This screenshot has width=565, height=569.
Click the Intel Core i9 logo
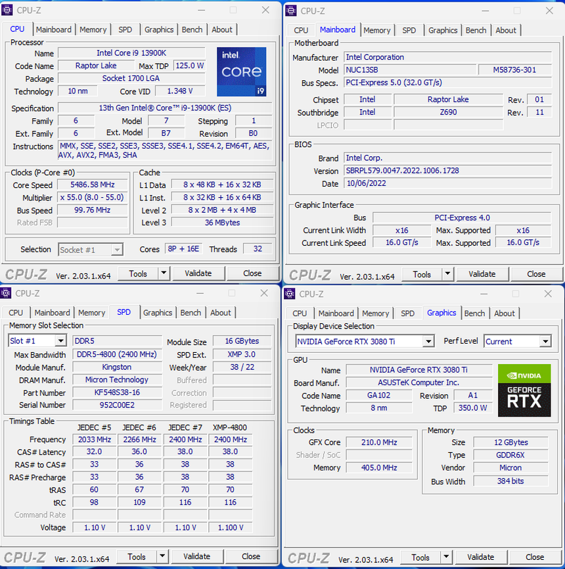(x=241, y=72)
